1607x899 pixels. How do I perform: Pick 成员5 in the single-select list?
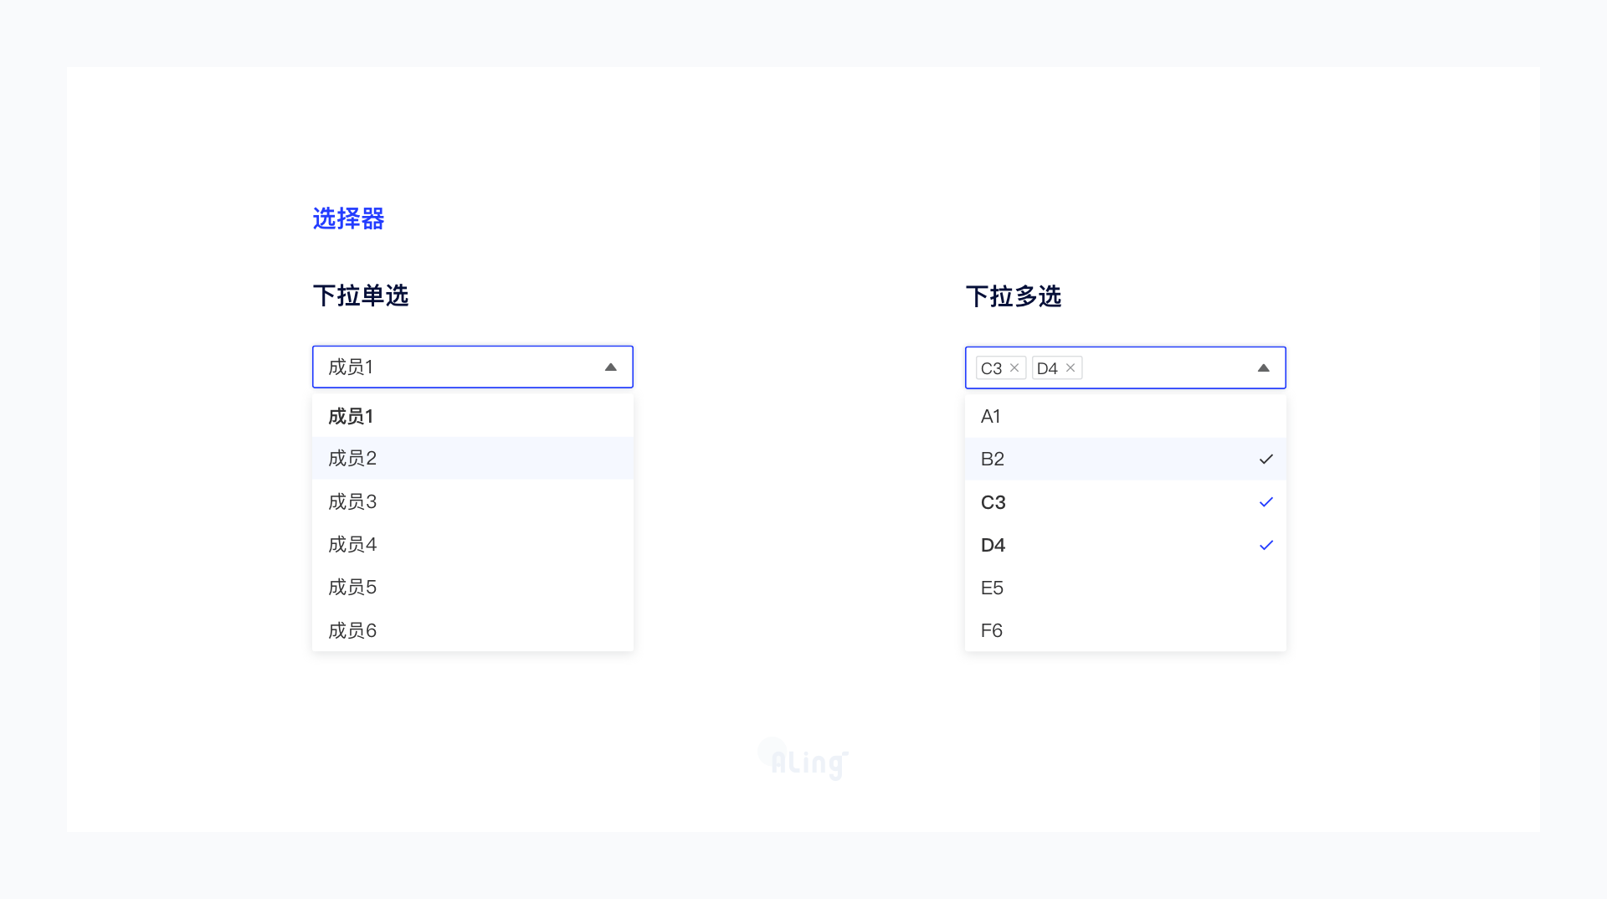tap(352, 588)
